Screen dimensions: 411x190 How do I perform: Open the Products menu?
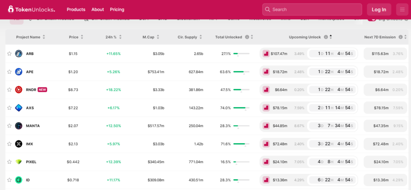point(76,10)
